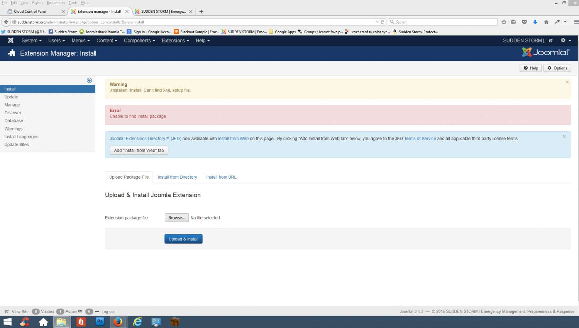This screenshot has width=579, height=328.
Task: Open Photoshop from the Windows taskbar
Action: point(100,321)
